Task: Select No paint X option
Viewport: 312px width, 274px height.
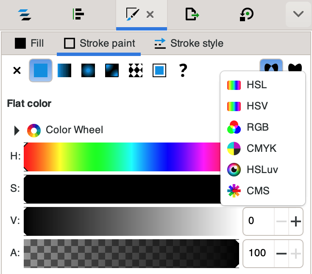Action: pyautogui.click(x=17, y=70)
